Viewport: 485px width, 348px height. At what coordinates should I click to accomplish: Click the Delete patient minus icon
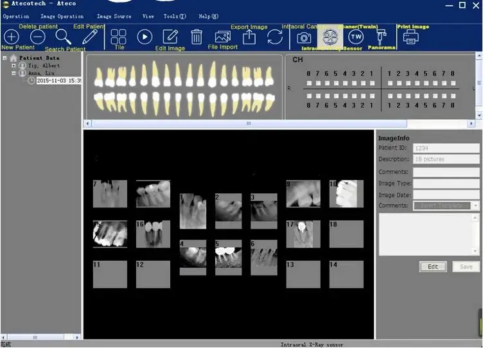click(38, 37)
